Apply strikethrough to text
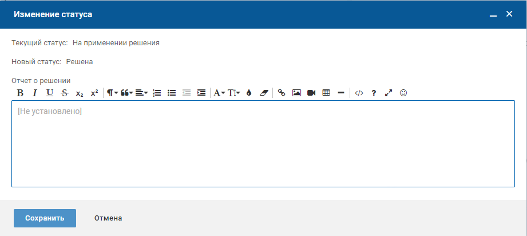This screenshot has height=236, width=527. (x=65, y=93)
